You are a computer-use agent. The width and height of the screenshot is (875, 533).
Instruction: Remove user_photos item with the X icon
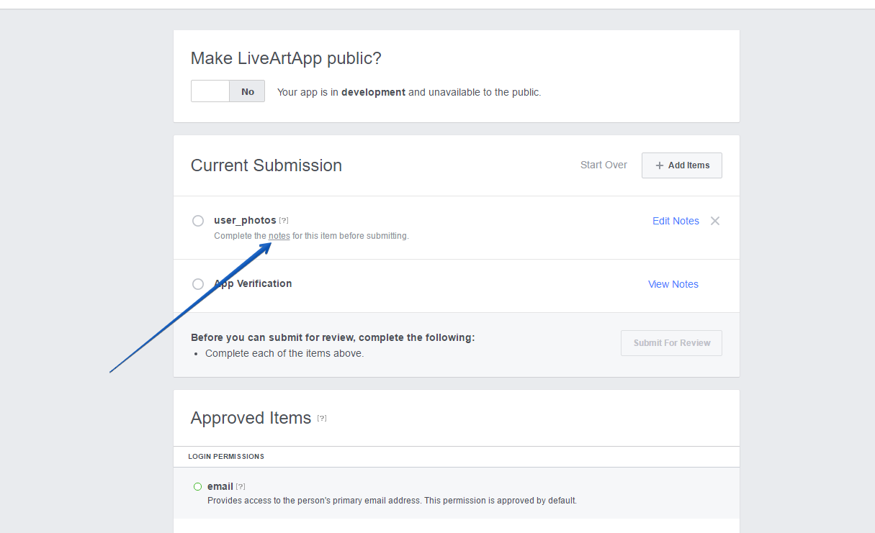pos(715,221)
